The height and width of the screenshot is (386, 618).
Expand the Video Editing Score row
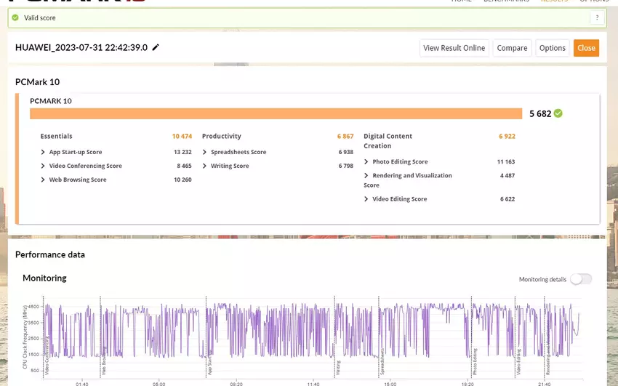pos(367,199)
